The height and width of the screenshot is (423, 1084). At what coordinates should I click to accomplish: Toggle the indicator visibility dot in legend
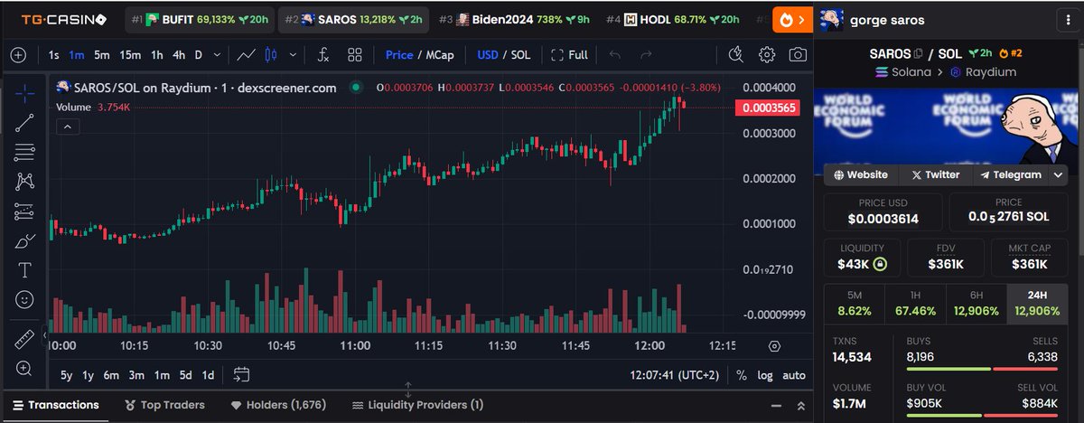(x=356, y=88)
